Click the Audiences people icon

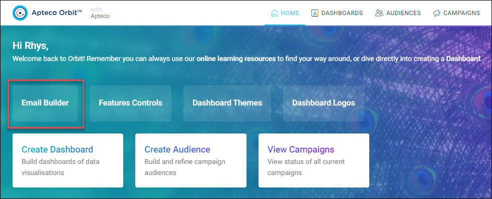click(x=379, y=13)
